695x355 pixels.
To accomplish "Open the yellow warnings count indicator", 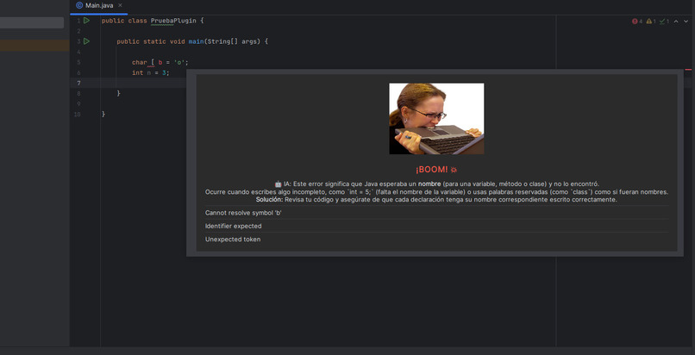I will pos(651,22).
